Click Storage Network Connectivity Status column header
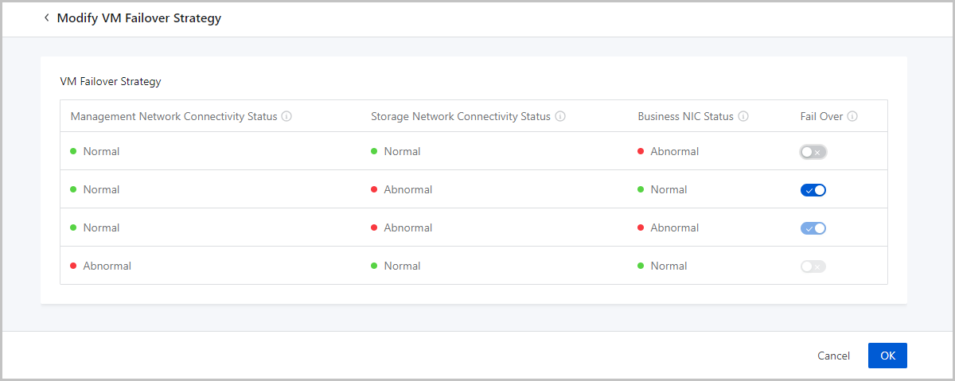 pyautogui.click(x=461, y=116)
